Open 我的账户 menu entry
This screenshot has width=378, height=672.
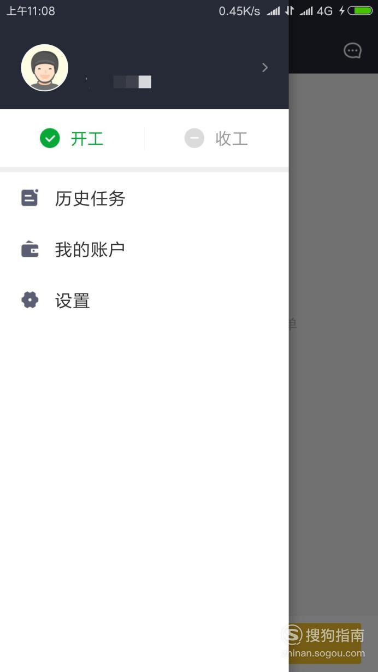pyautogui.click(x=144, y=250)
